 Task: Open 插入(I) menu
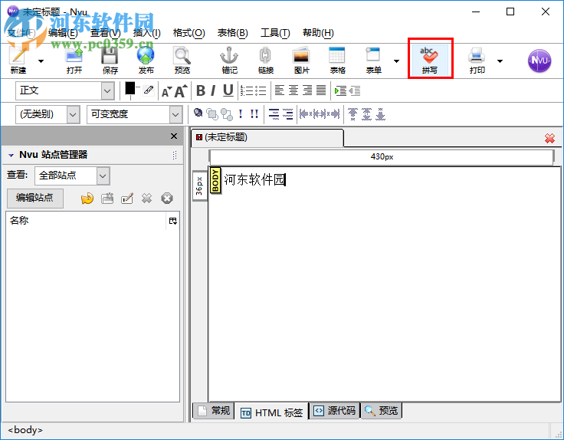pos(147,33)
